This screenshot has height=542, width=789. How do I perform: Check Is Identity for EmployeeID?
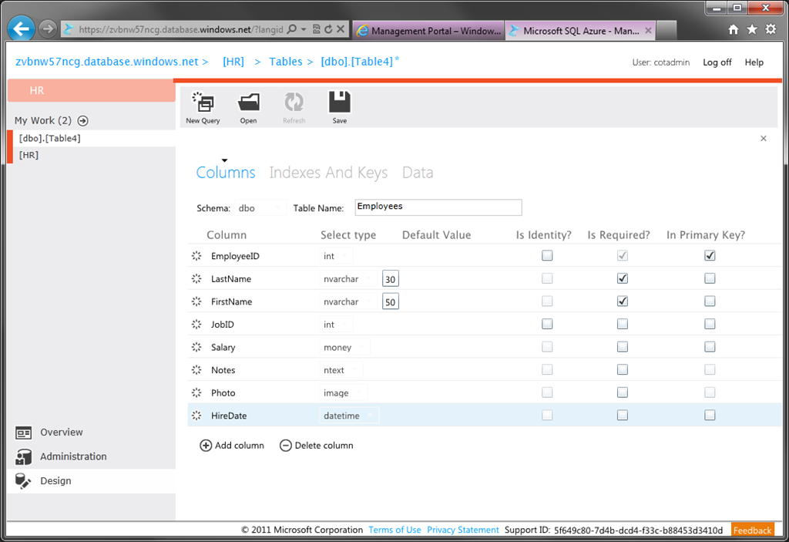pyautogui.click(x=547, y=255)
